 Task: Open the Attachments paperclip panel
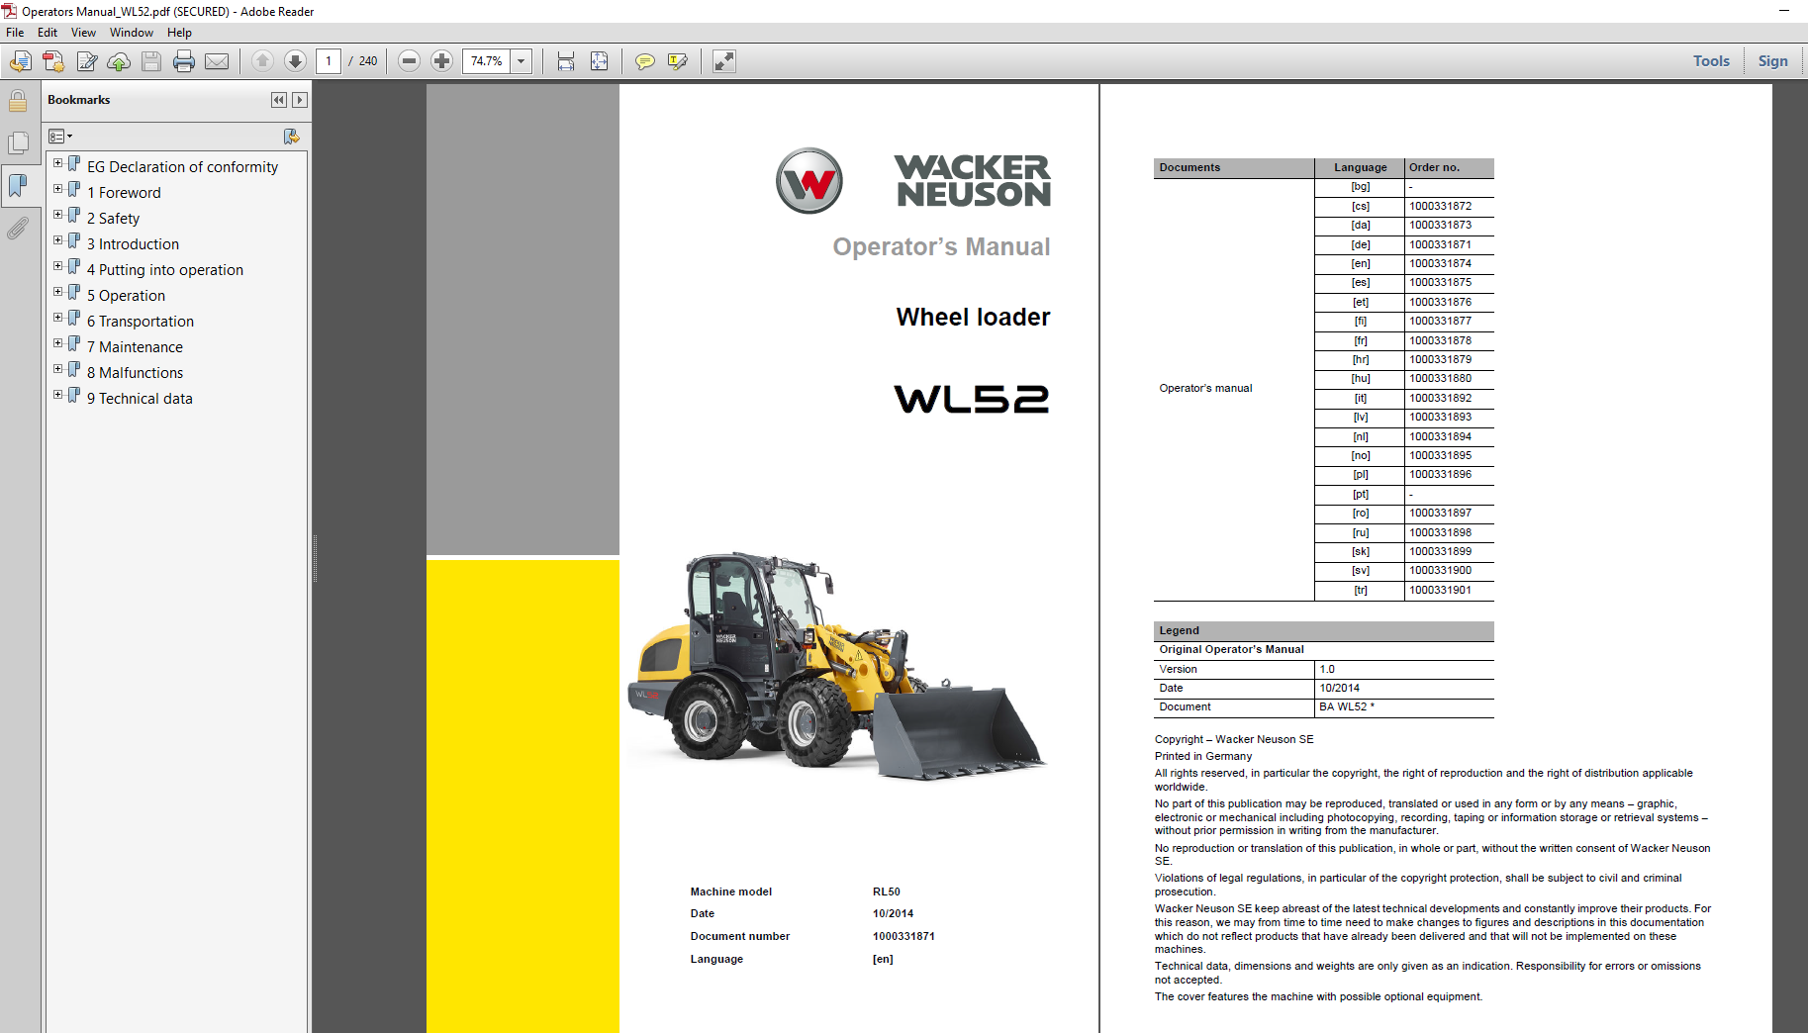pyautogui.click(x=18, y=229)
